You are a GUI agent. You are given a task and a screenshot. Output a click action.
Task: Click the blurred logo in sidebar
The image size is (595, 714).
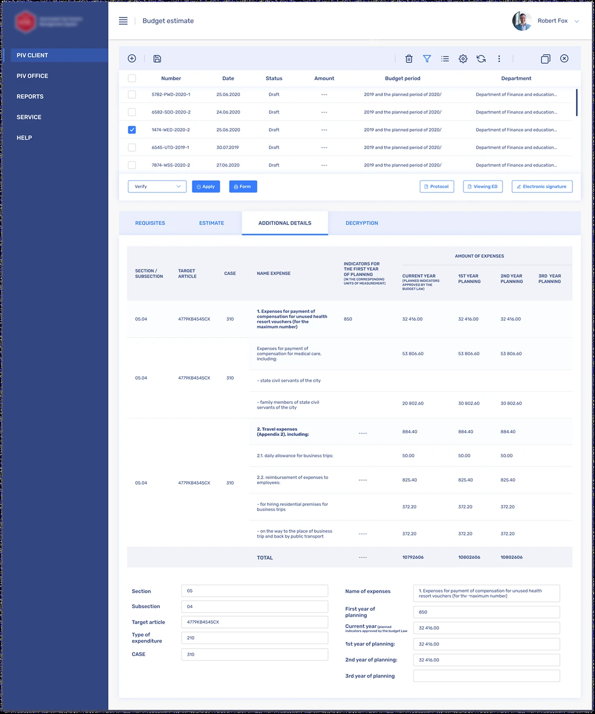49,22
